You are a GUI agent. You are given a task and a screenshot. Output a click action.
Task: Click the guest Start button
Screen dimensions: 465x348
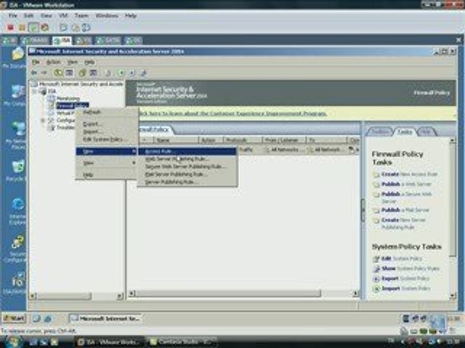pos(14,319)
